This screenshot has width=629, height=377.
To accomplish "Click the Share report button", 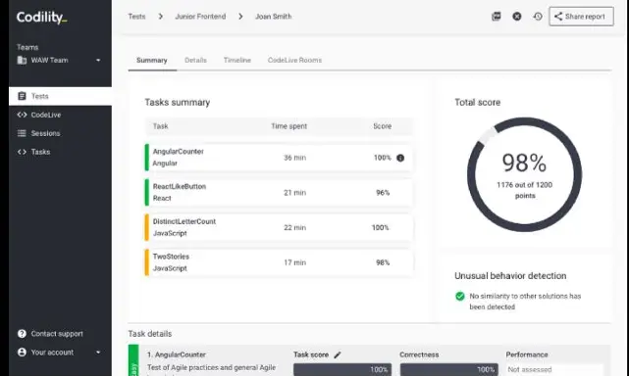I will pos(581,17).
